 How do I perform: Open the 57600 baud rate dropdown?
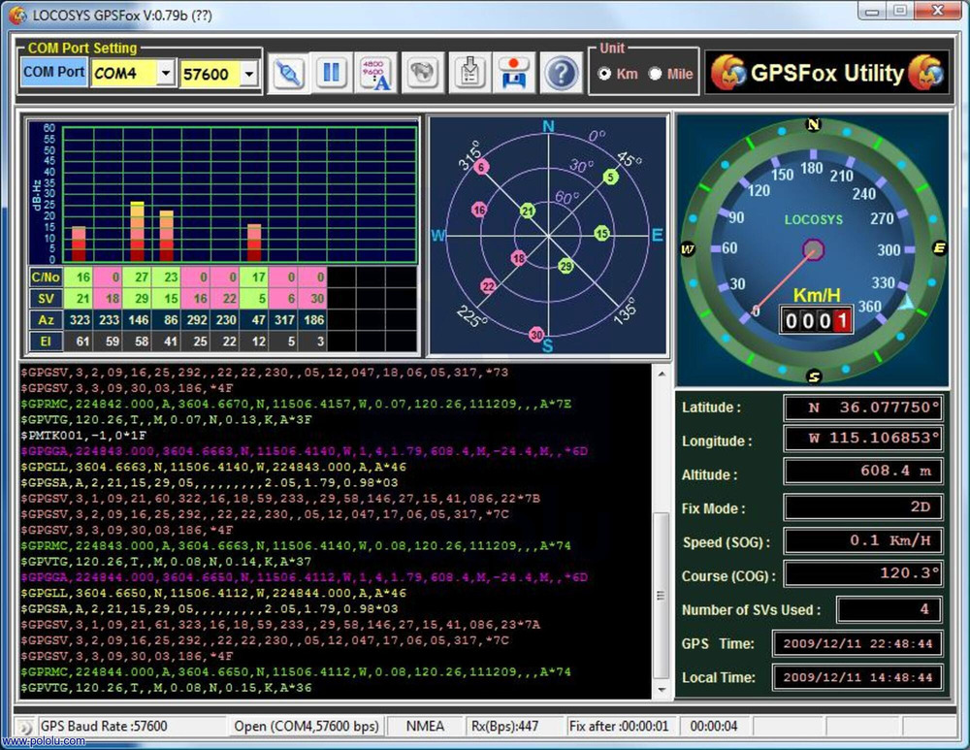tap(248, 75)
